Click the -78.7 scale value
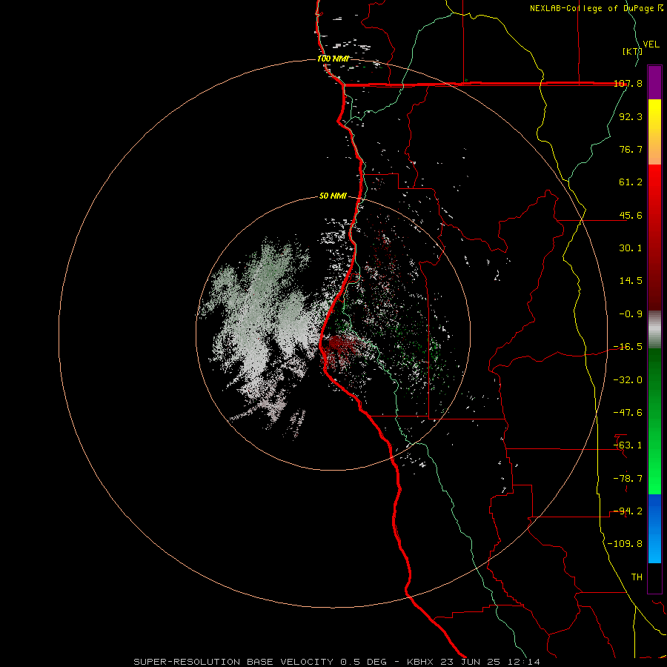The height and width of the screenshot is (667, 667). pyautogui.click(x=628, y=479)
